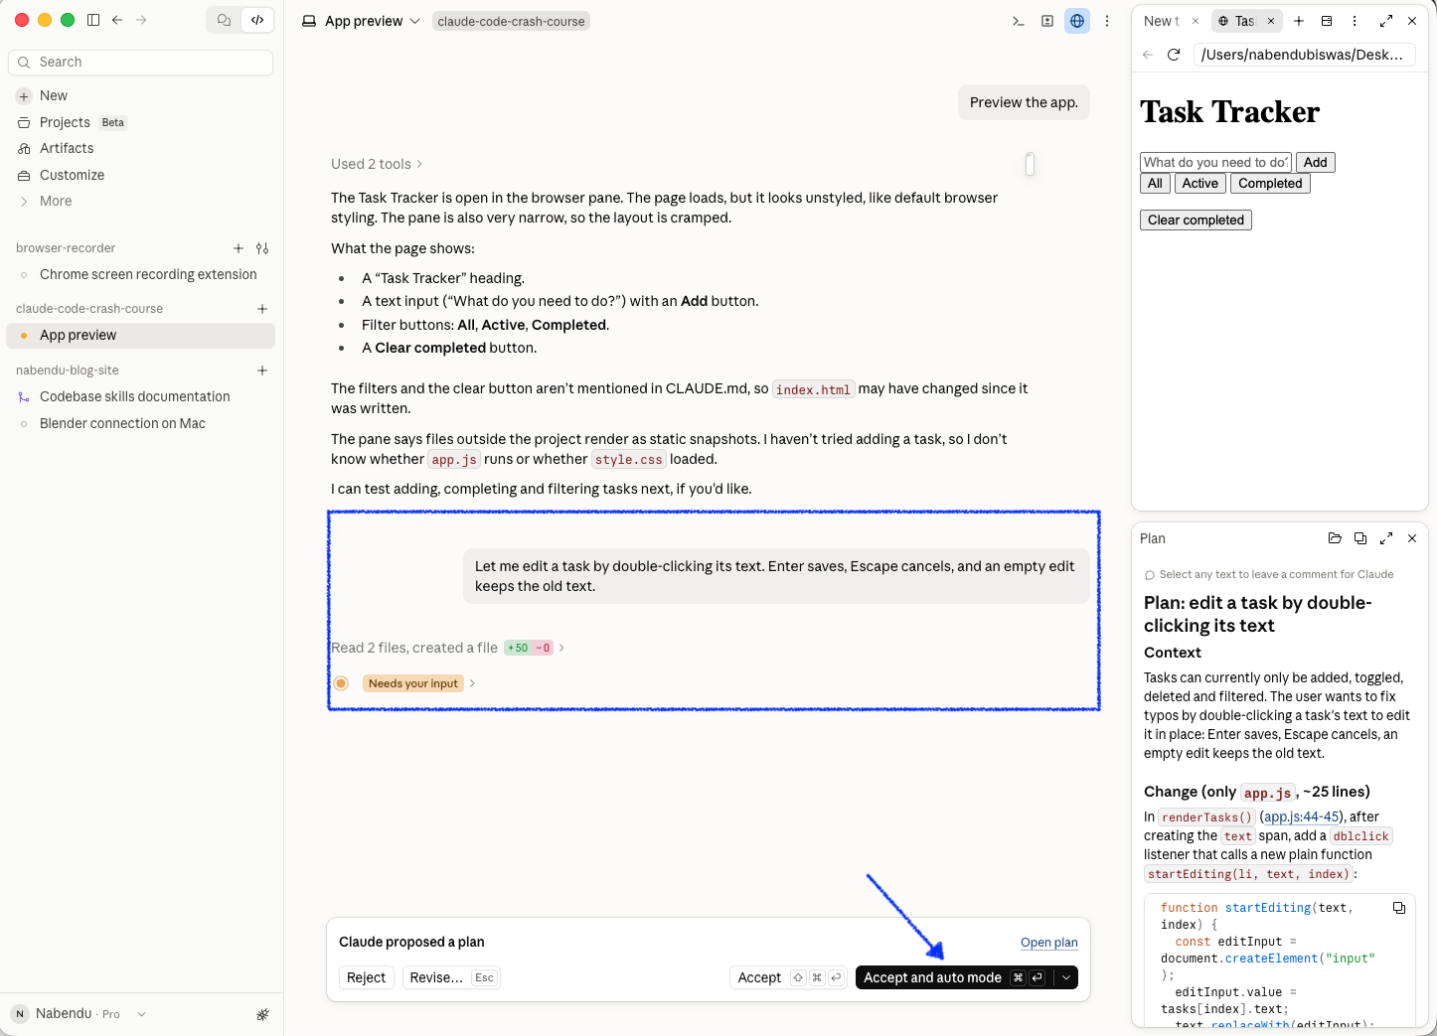The height and width of the screenshot is (1036, 1437).
Task: Click the Search field in the sidebar
Action: pyautogui.click(x=140, y=62)
